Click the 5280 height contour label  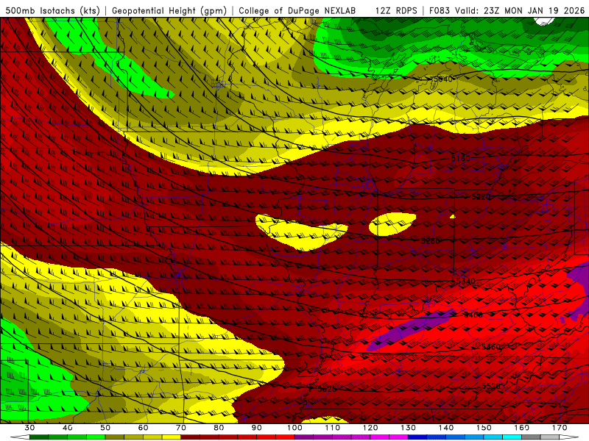[430, 241]
